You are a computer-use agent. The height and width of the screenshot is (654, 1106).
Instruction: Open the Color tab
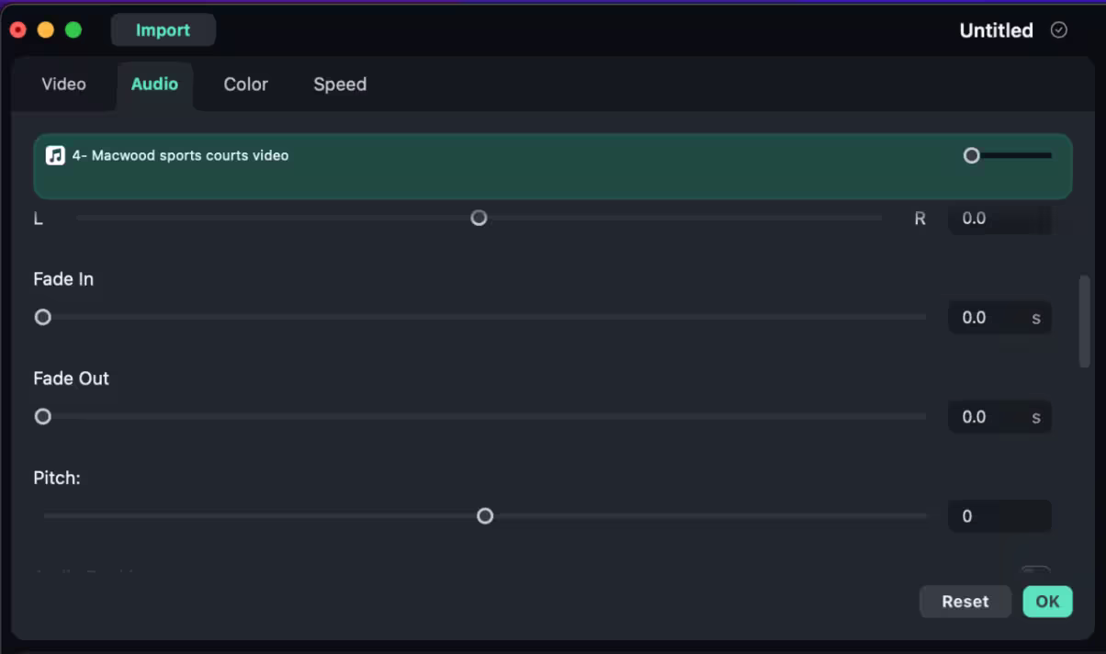(x=245, y=85)
